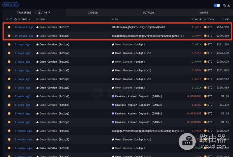
Task: Click the copy icon beside the toggle
Action: (223, 5)
